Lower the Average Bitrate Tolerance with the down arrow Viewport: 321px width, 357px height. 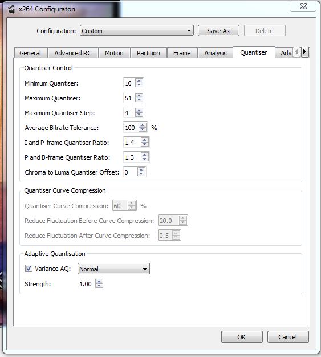(143, 129)
